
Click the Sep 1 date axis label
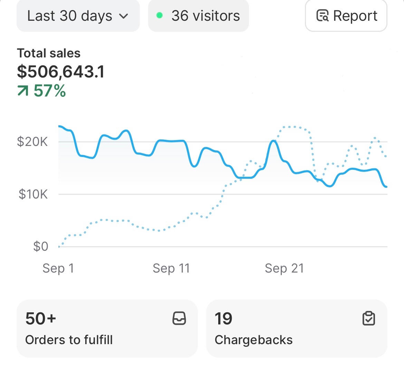point(58,268)
